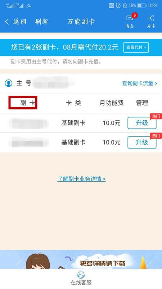Upgrade the first 基础副卡
162x289 pixels.
pyautogui.click(x=142, y=123)
